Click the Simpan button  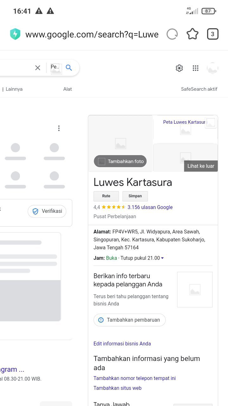135,196
